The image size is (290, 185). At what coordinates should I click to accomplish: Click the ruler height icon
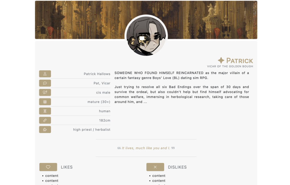tap(45, 120)
